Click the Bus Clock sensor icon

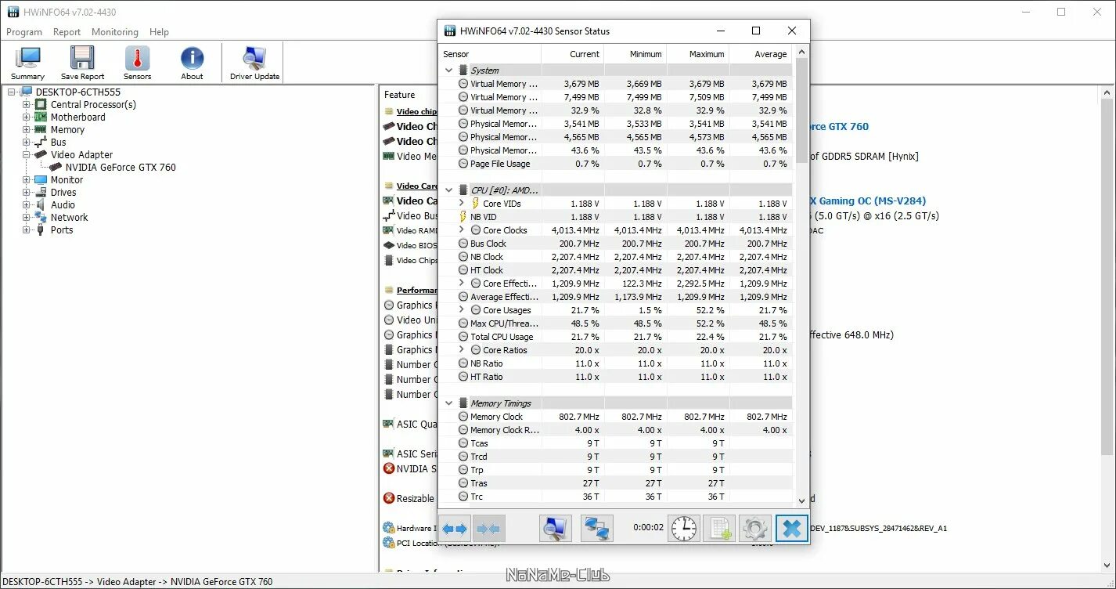click(x=463, y=244)
